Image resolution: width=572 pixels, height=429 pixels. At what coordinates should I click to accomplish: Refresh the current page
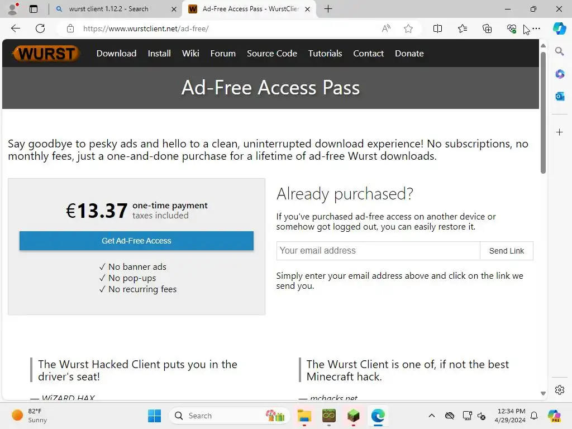tap(40, 28)
